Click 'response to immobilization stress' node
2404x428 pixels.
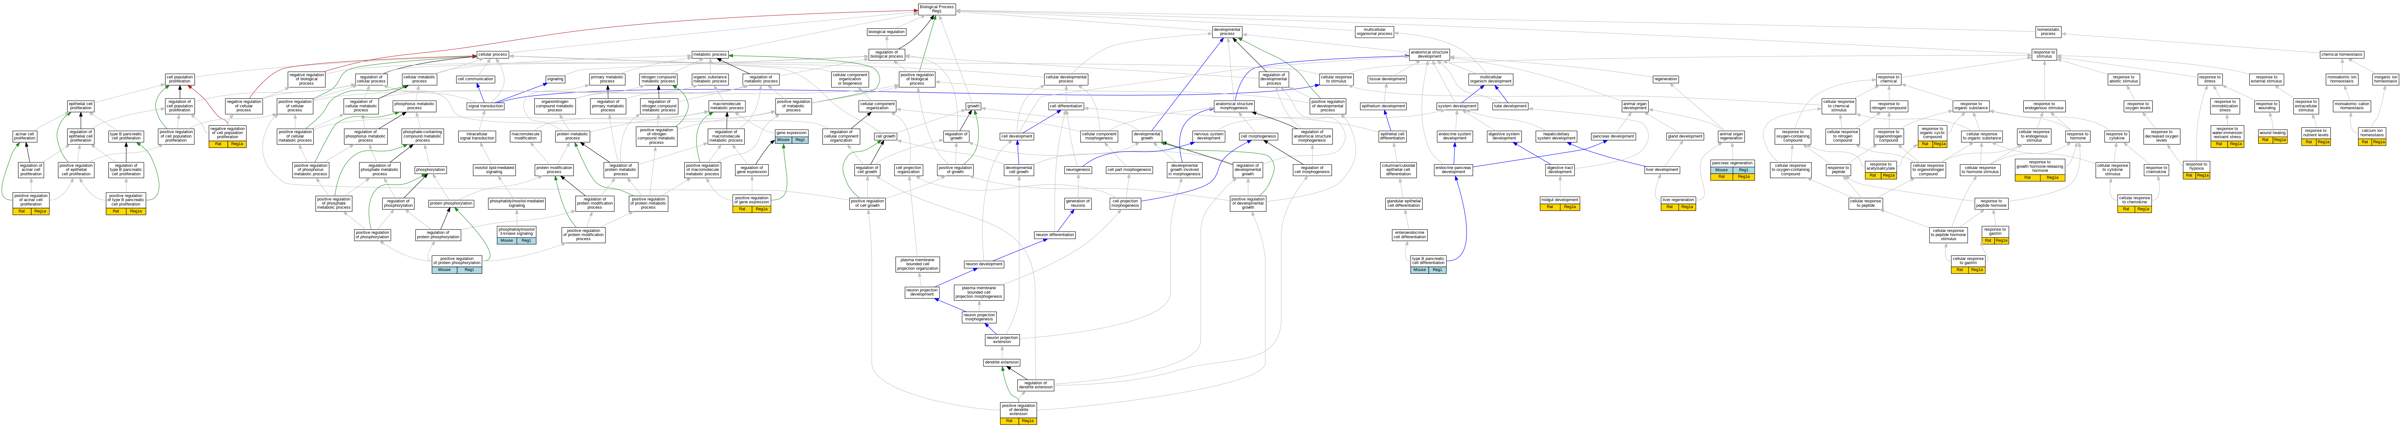point(2225,106)
